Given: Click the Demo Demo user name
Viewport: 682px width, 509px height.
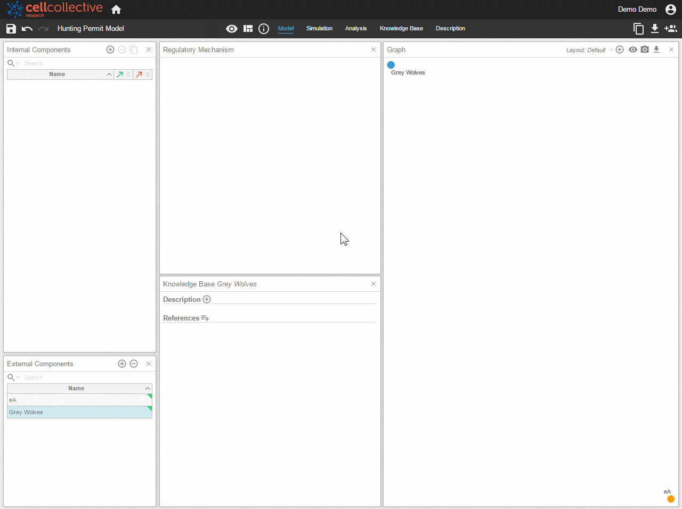Looking at the screenshot, I should tap(637, 10).
